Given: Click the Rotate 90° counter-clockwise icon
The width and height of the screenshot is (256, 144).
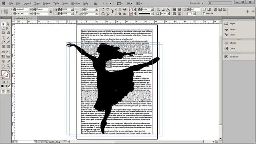Looking at the screenshot, I should pyautogui.click(x=108, y=10).
